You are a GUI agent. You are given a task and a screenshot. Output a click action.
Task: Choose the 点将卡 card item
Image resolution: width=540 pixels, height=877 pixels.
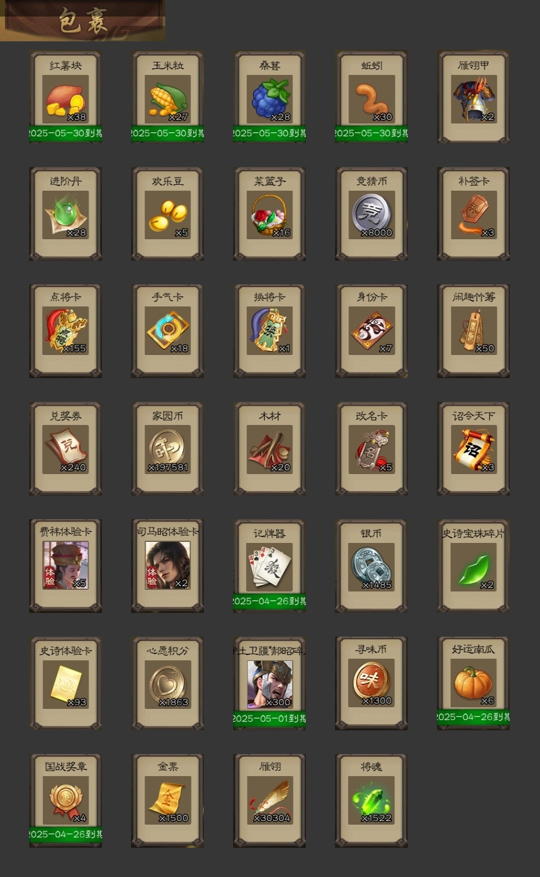tap(66, 331)
